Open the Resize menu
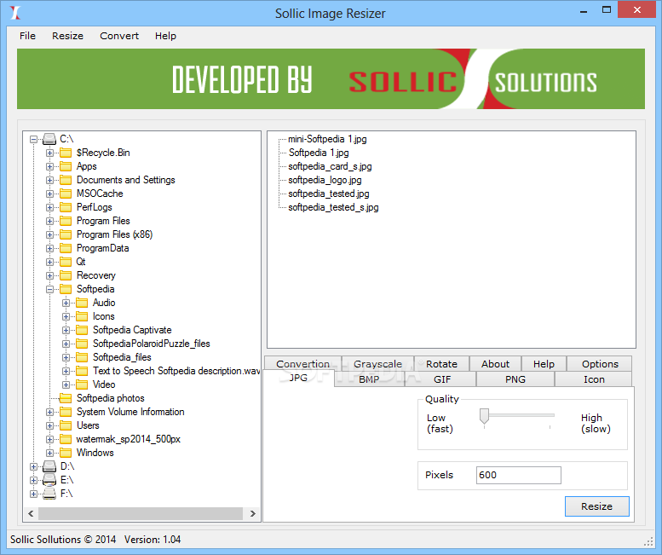The width and height of the screenshot is (662, 555). tap(67, 36)
